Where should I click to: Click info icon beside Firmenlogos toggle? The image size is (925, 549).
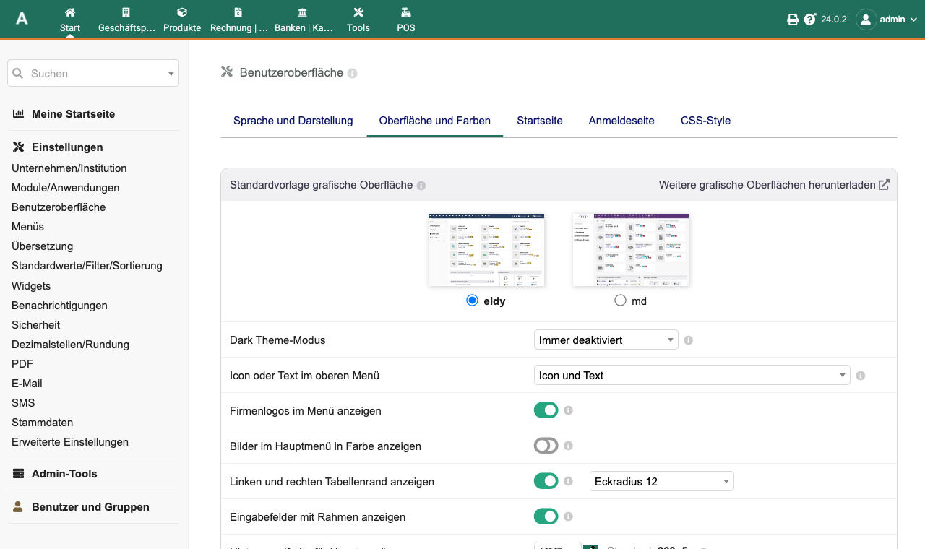click(x=568, y=411)
